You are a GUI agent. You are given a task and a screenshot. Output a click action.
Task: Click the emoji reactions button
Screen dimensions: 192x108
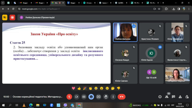tap(91, 97)
